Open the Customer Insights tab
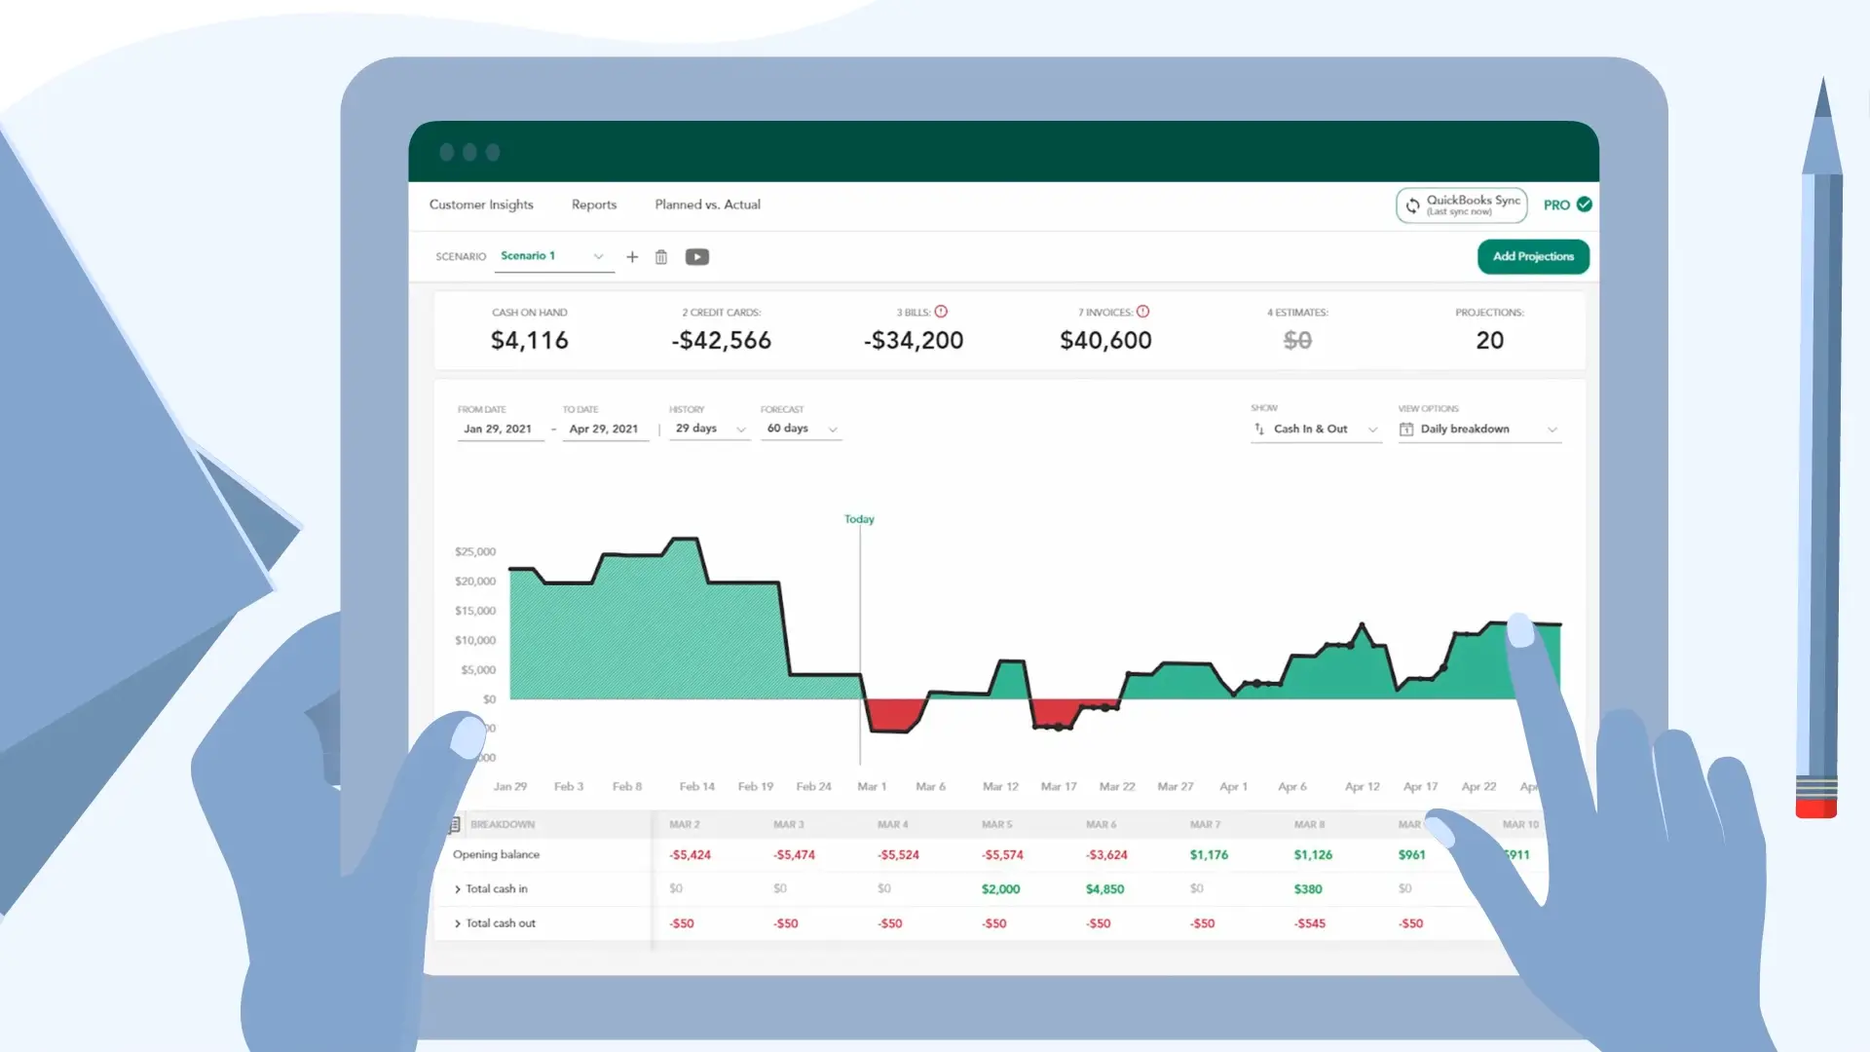This screenshot has width=1870, height=1052. coord(481,205)
